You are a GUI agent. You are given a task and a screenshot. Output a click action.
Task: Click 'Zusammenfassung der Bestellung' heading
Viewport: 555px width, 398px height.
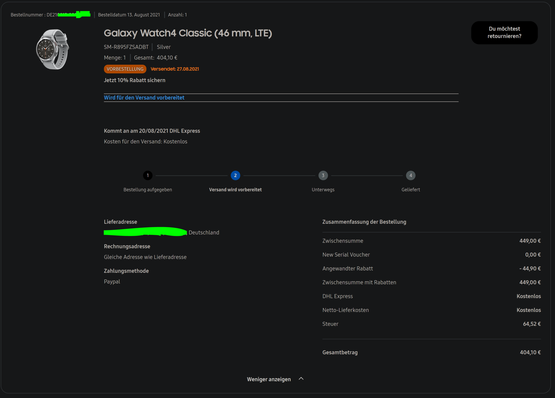click(364, 222)
